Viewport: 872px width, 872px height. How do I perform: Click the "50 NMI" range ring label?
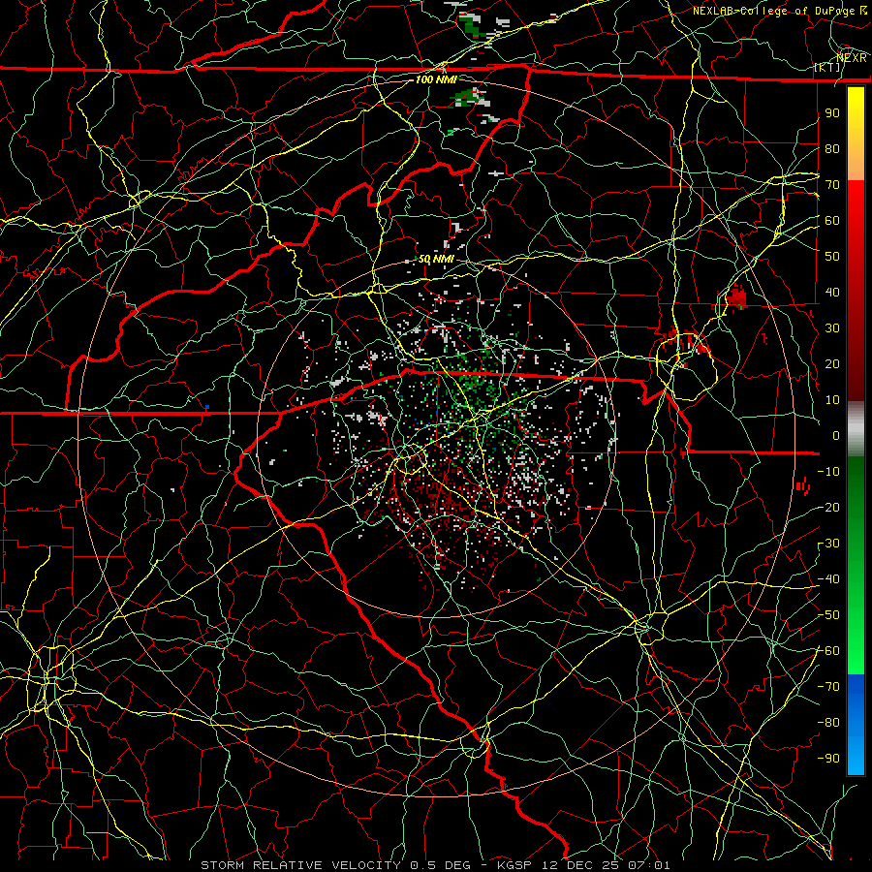pos(436,259)
